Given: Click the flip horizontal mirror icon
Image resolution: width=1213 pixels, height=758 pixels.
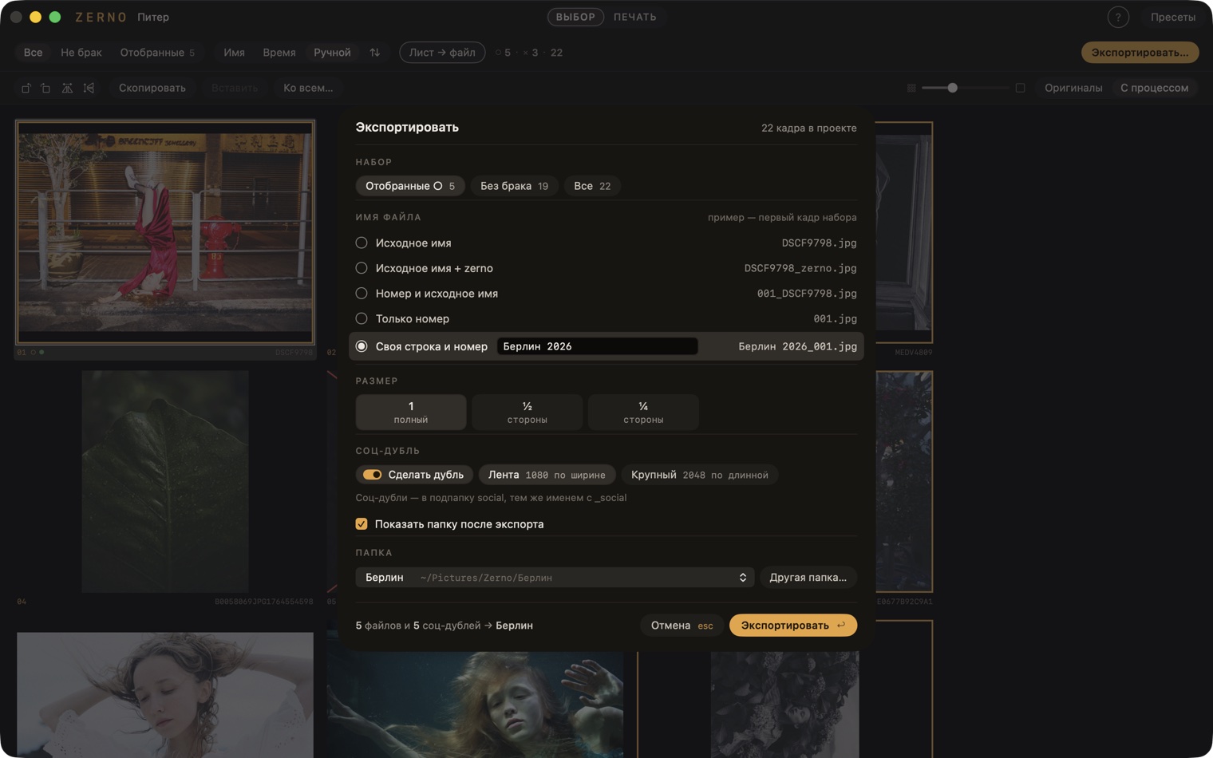Looking at the screenshot, I should [67, 88].
